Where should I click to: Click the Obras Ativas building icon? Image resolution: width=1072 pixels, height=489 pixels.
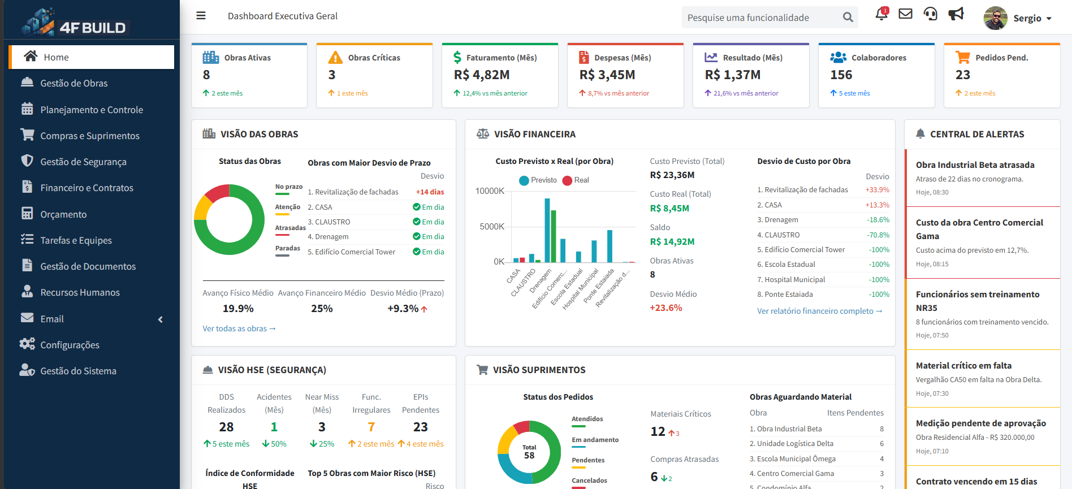211,58
